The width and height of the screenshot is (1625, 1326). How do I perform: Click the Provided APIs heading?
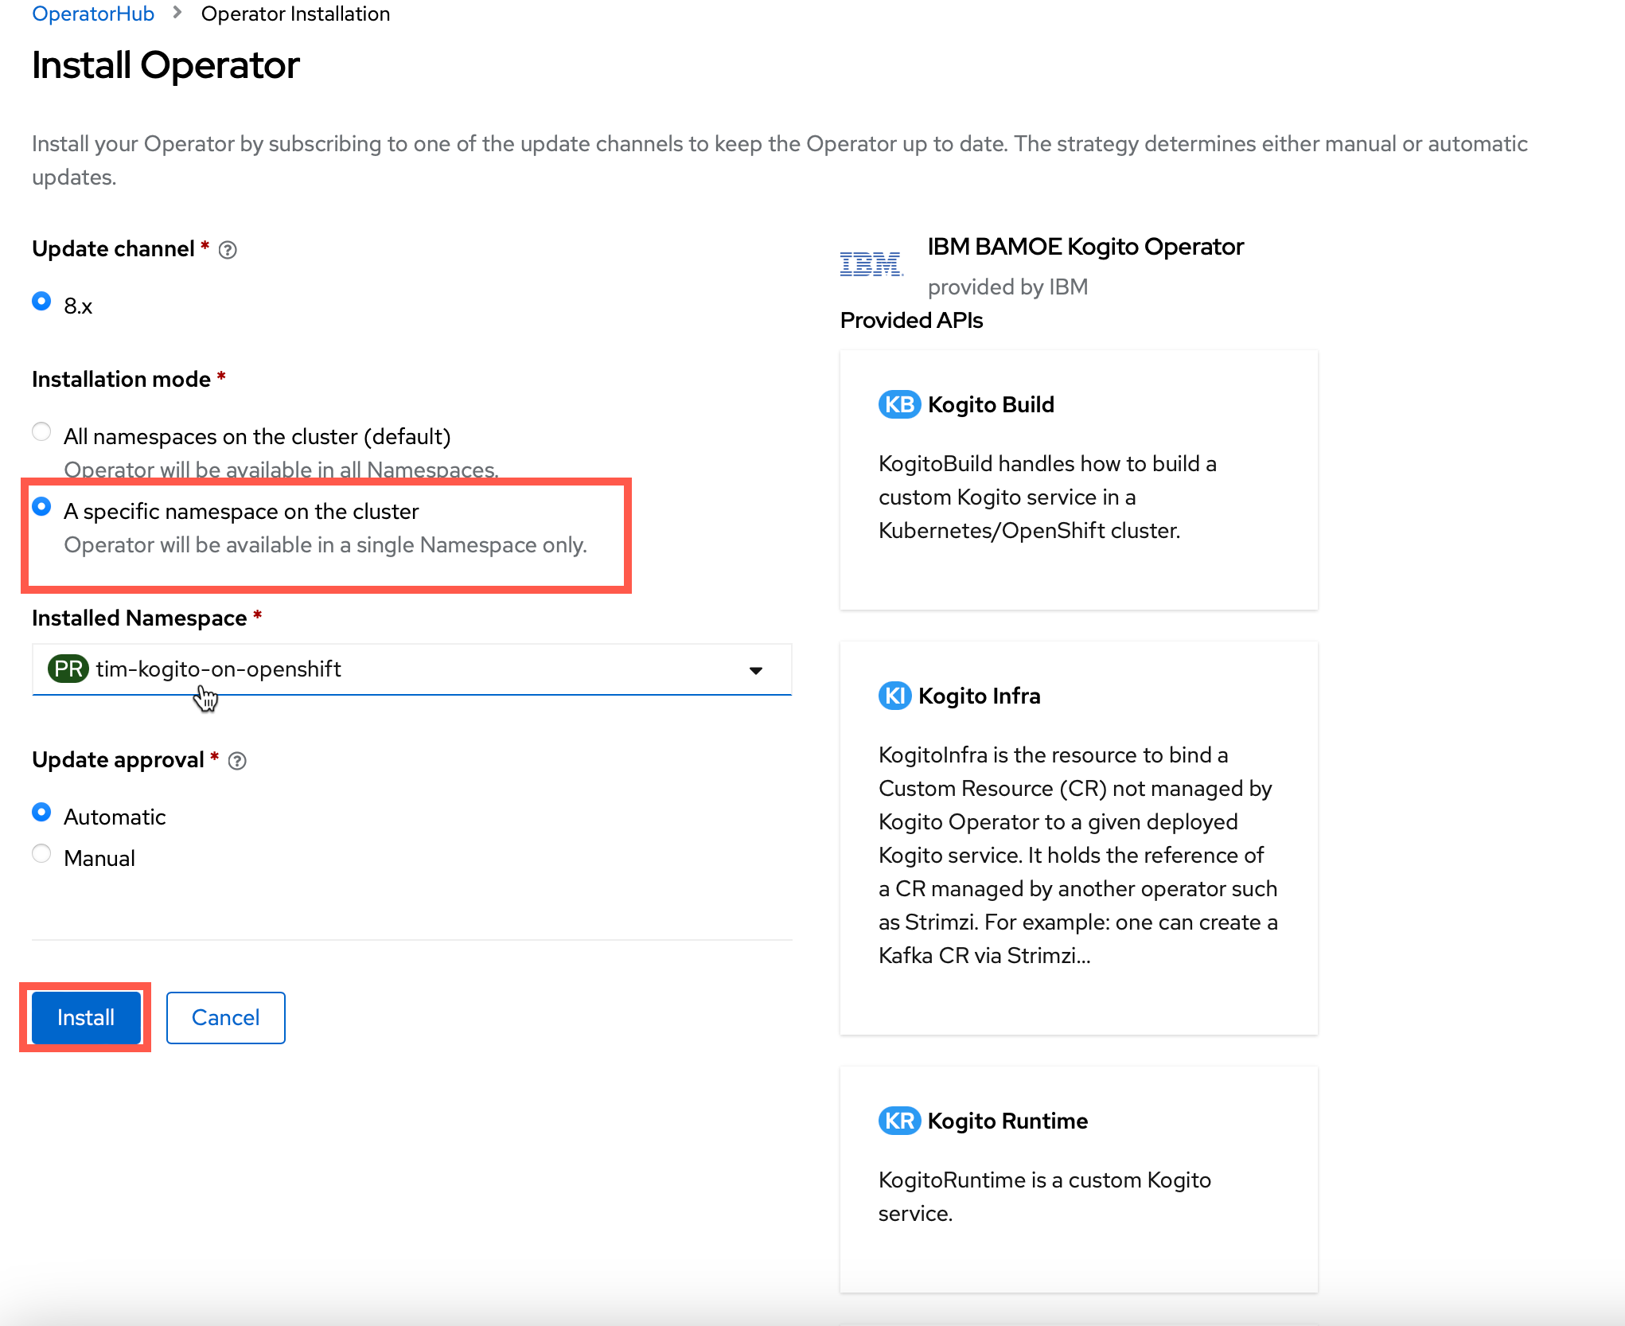(x=911, y=320)
